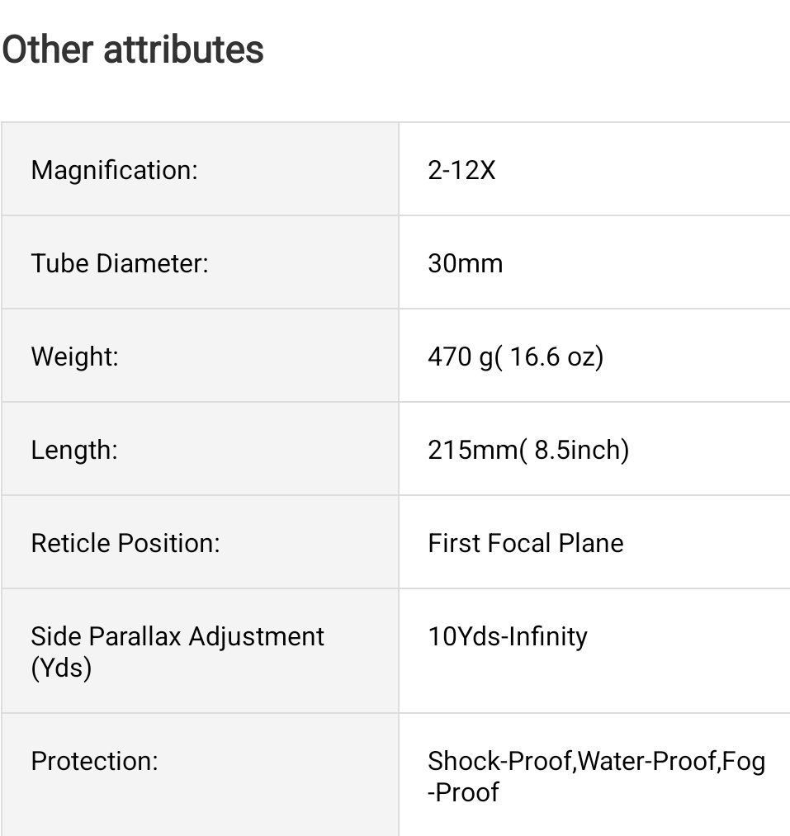Select the Weight label cell
The image size is (790, 836).
[x=200, y=356]
